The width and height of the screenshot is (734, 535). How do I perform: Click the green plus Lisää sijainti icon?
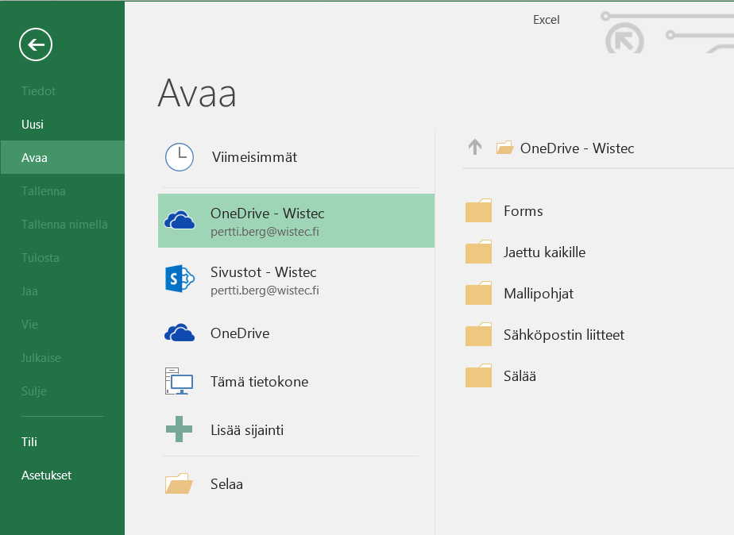[x=180, y=429]
